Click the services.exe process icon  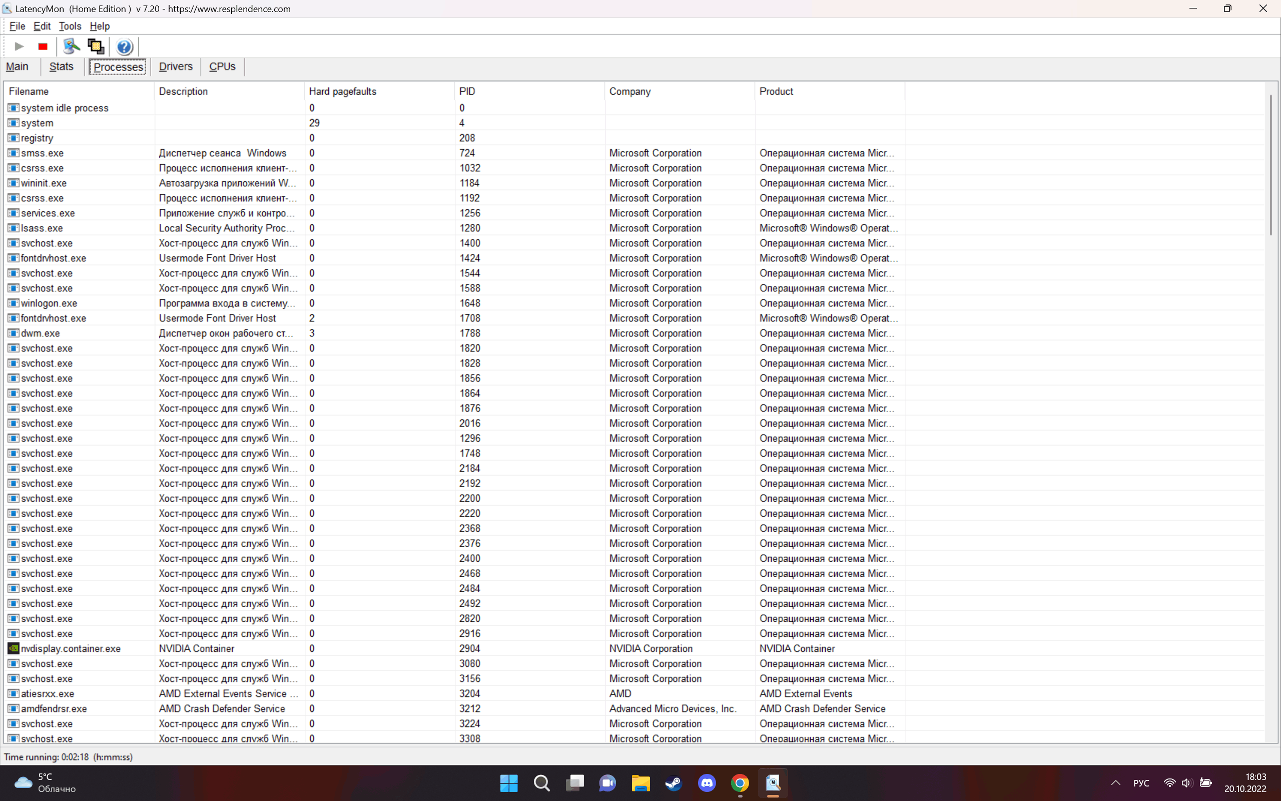pyautogui.click(x=13, y=213)
